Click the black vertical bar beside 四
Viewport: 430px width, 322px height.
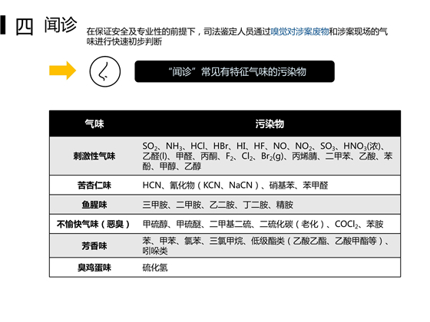coord(3,25)
